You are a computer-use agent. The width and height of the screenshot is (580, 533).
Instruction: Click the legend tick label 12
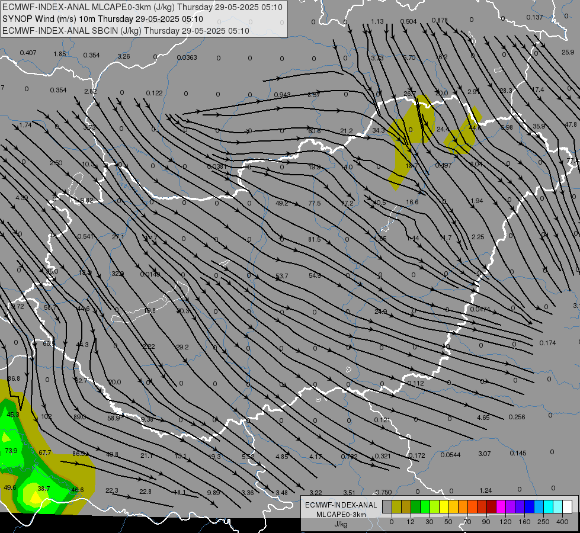[x=410, y=522]
